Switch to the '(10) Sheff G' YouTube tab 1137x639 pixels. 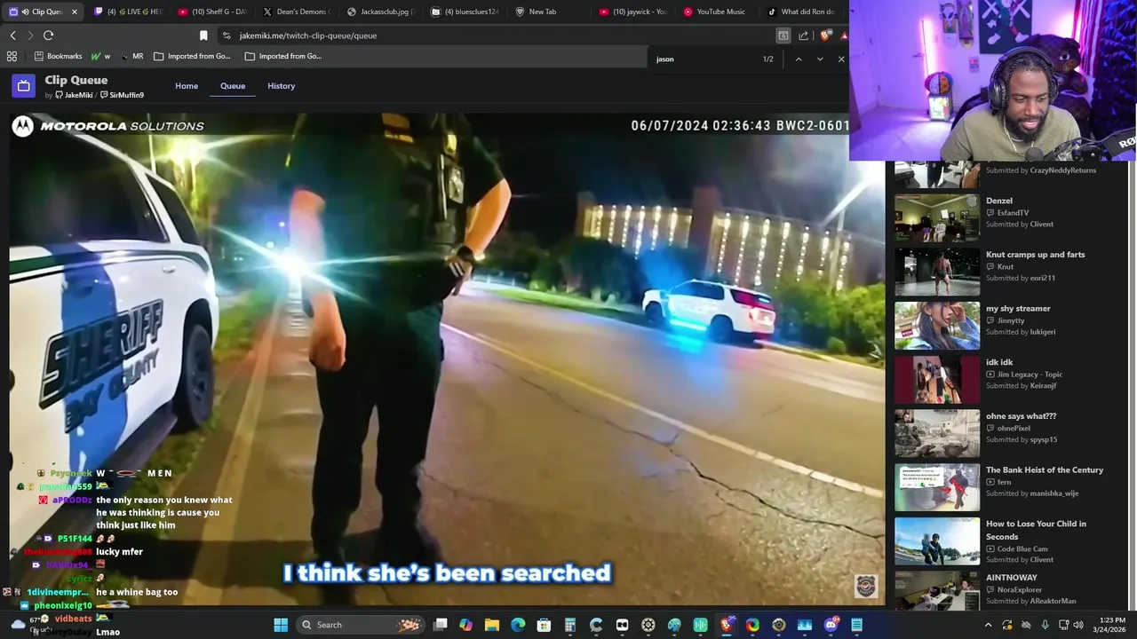(212, 12)
